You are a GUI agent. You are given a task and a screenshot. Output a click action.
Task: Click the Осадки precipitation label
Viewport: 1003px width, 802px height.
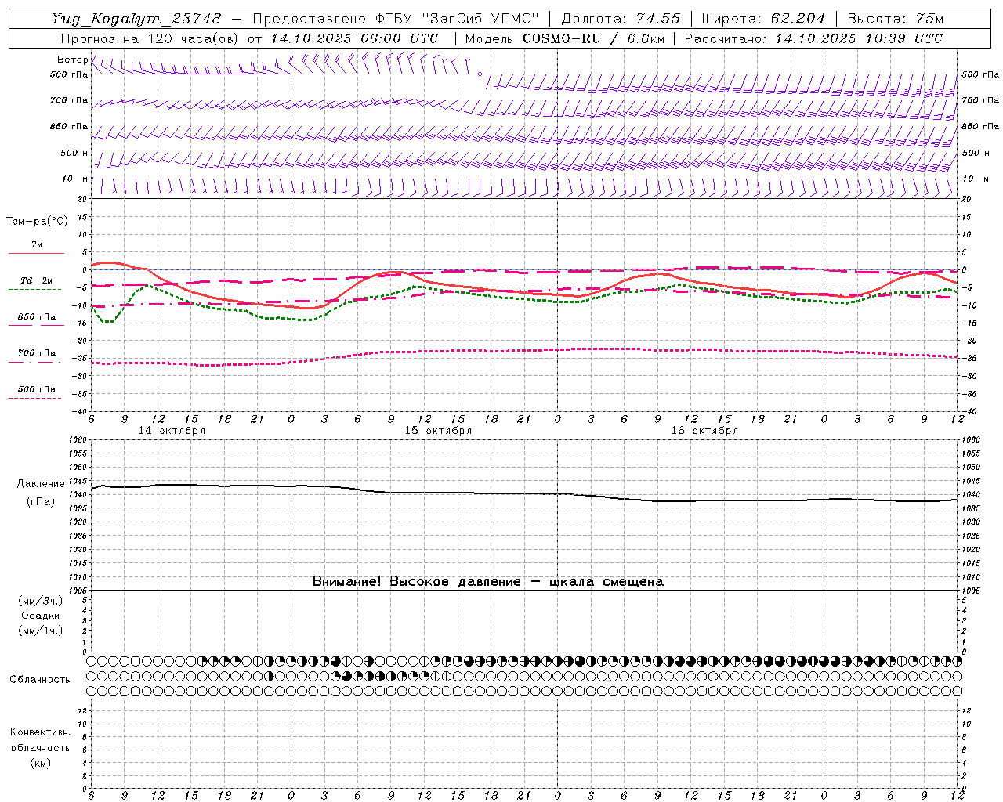point(40,616)
